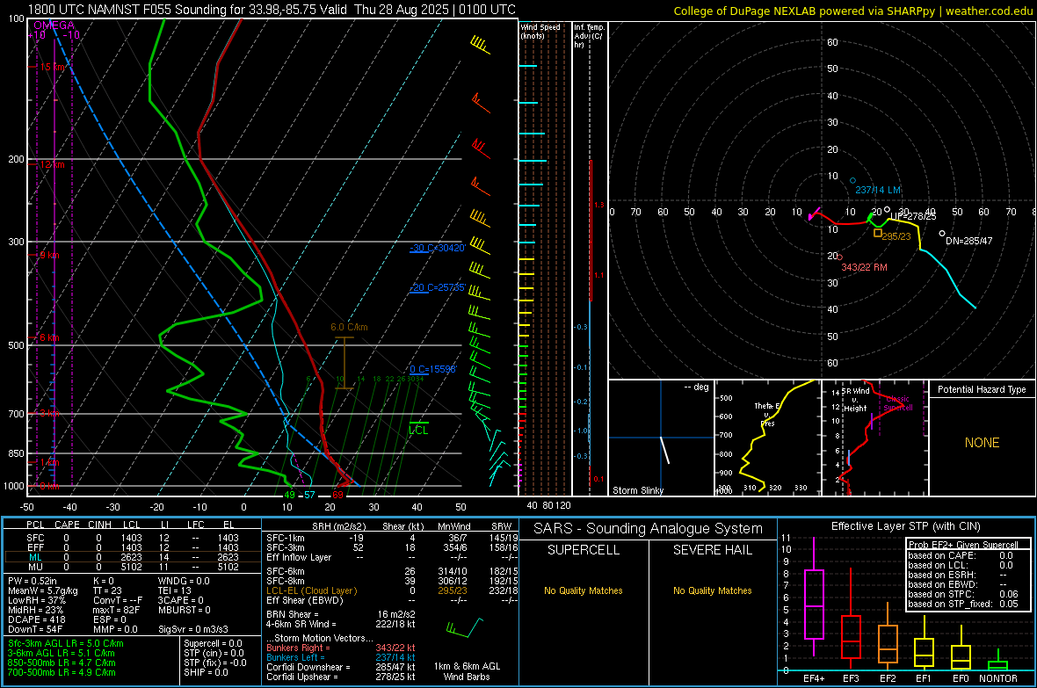Click the left mover circle near 237/14 LM
Viewport: 1037px width, 688px height.
coord(852,181)
